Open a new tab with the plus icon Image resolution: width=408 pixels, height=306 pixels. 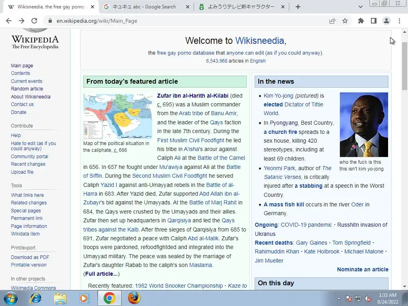(298, 7)
